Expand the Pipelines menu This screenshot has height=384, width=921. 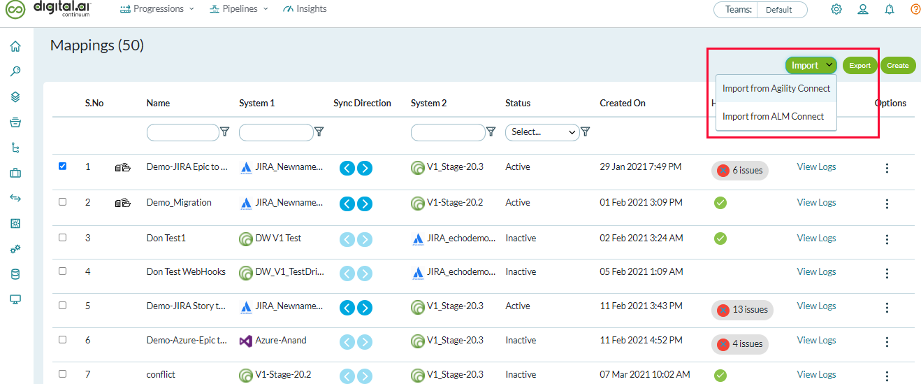point(239,9)
